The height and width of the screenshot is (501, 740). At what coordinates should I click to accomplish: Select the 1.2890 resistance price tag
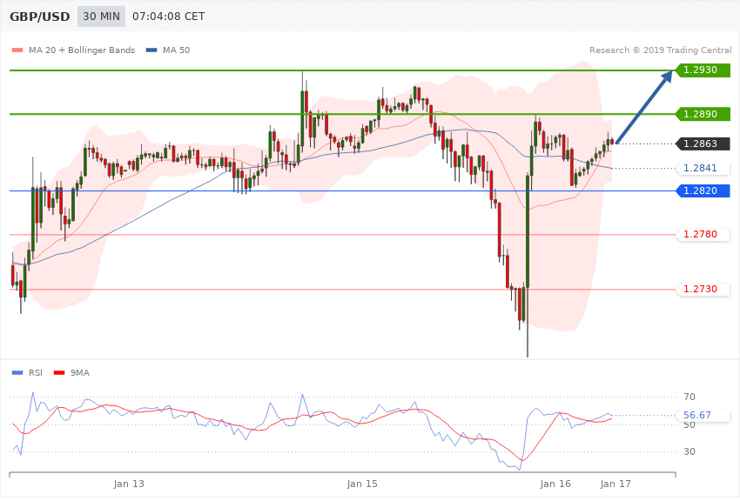703,114
